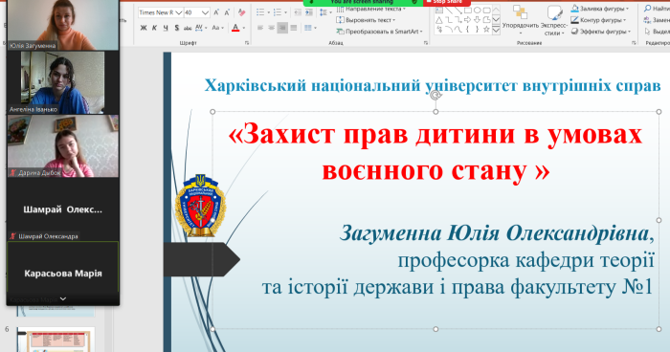The image size is (670, 352).
Task: Select the arrow line shape
Action: pyautogui.click(x=458, y=11)
